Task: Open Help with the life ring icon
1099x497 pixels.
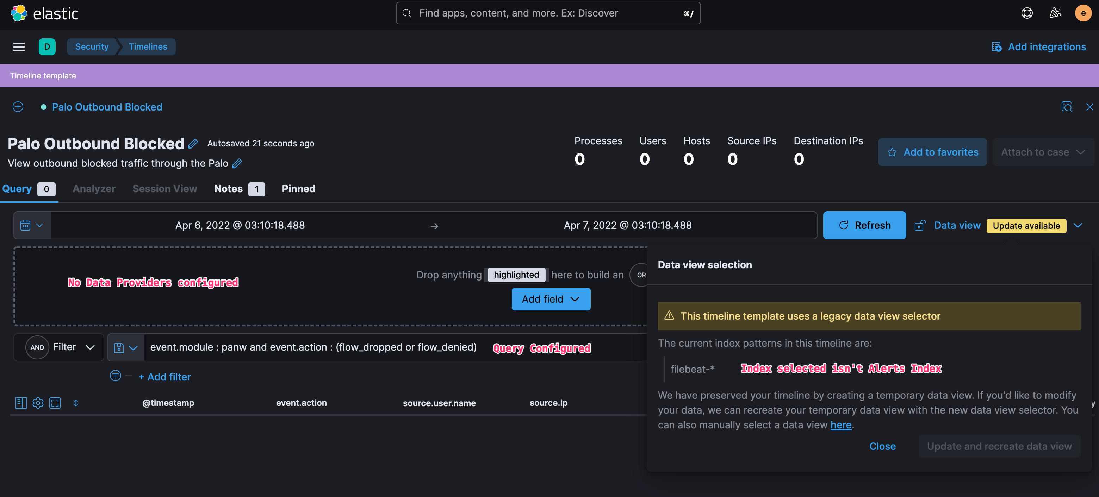Action: 1027,13
